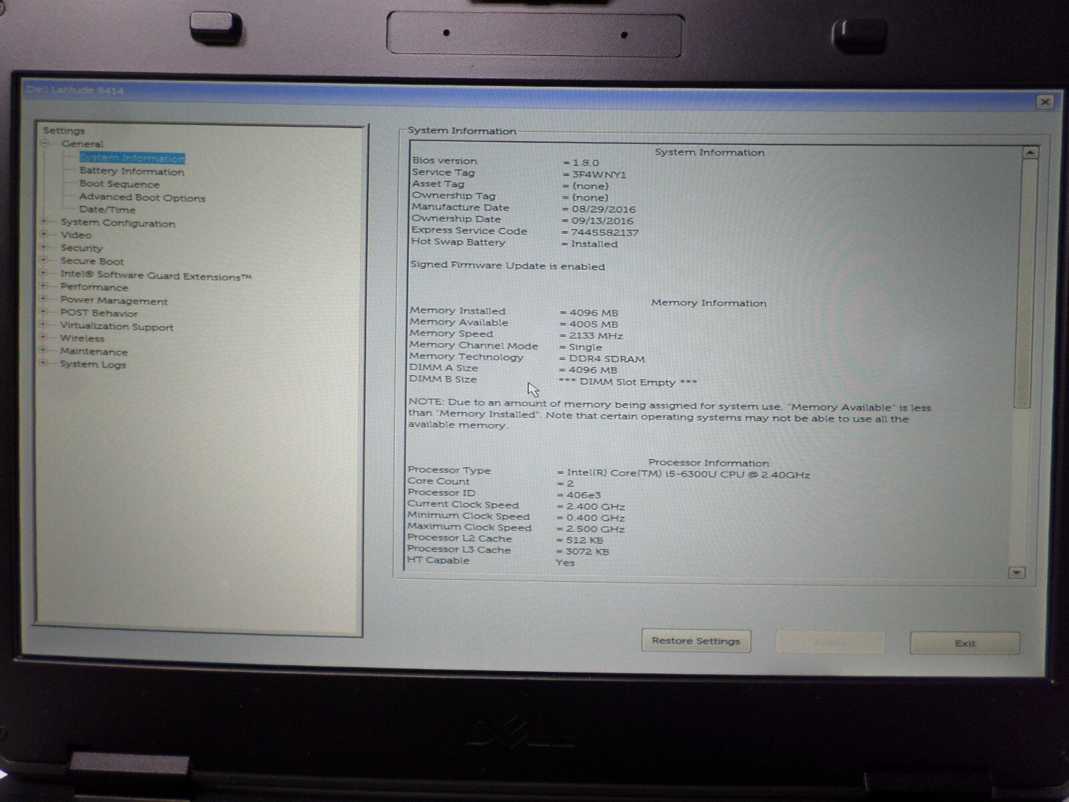
Task: Open Advanced Boot Options
Action: (x=142, y=198)
